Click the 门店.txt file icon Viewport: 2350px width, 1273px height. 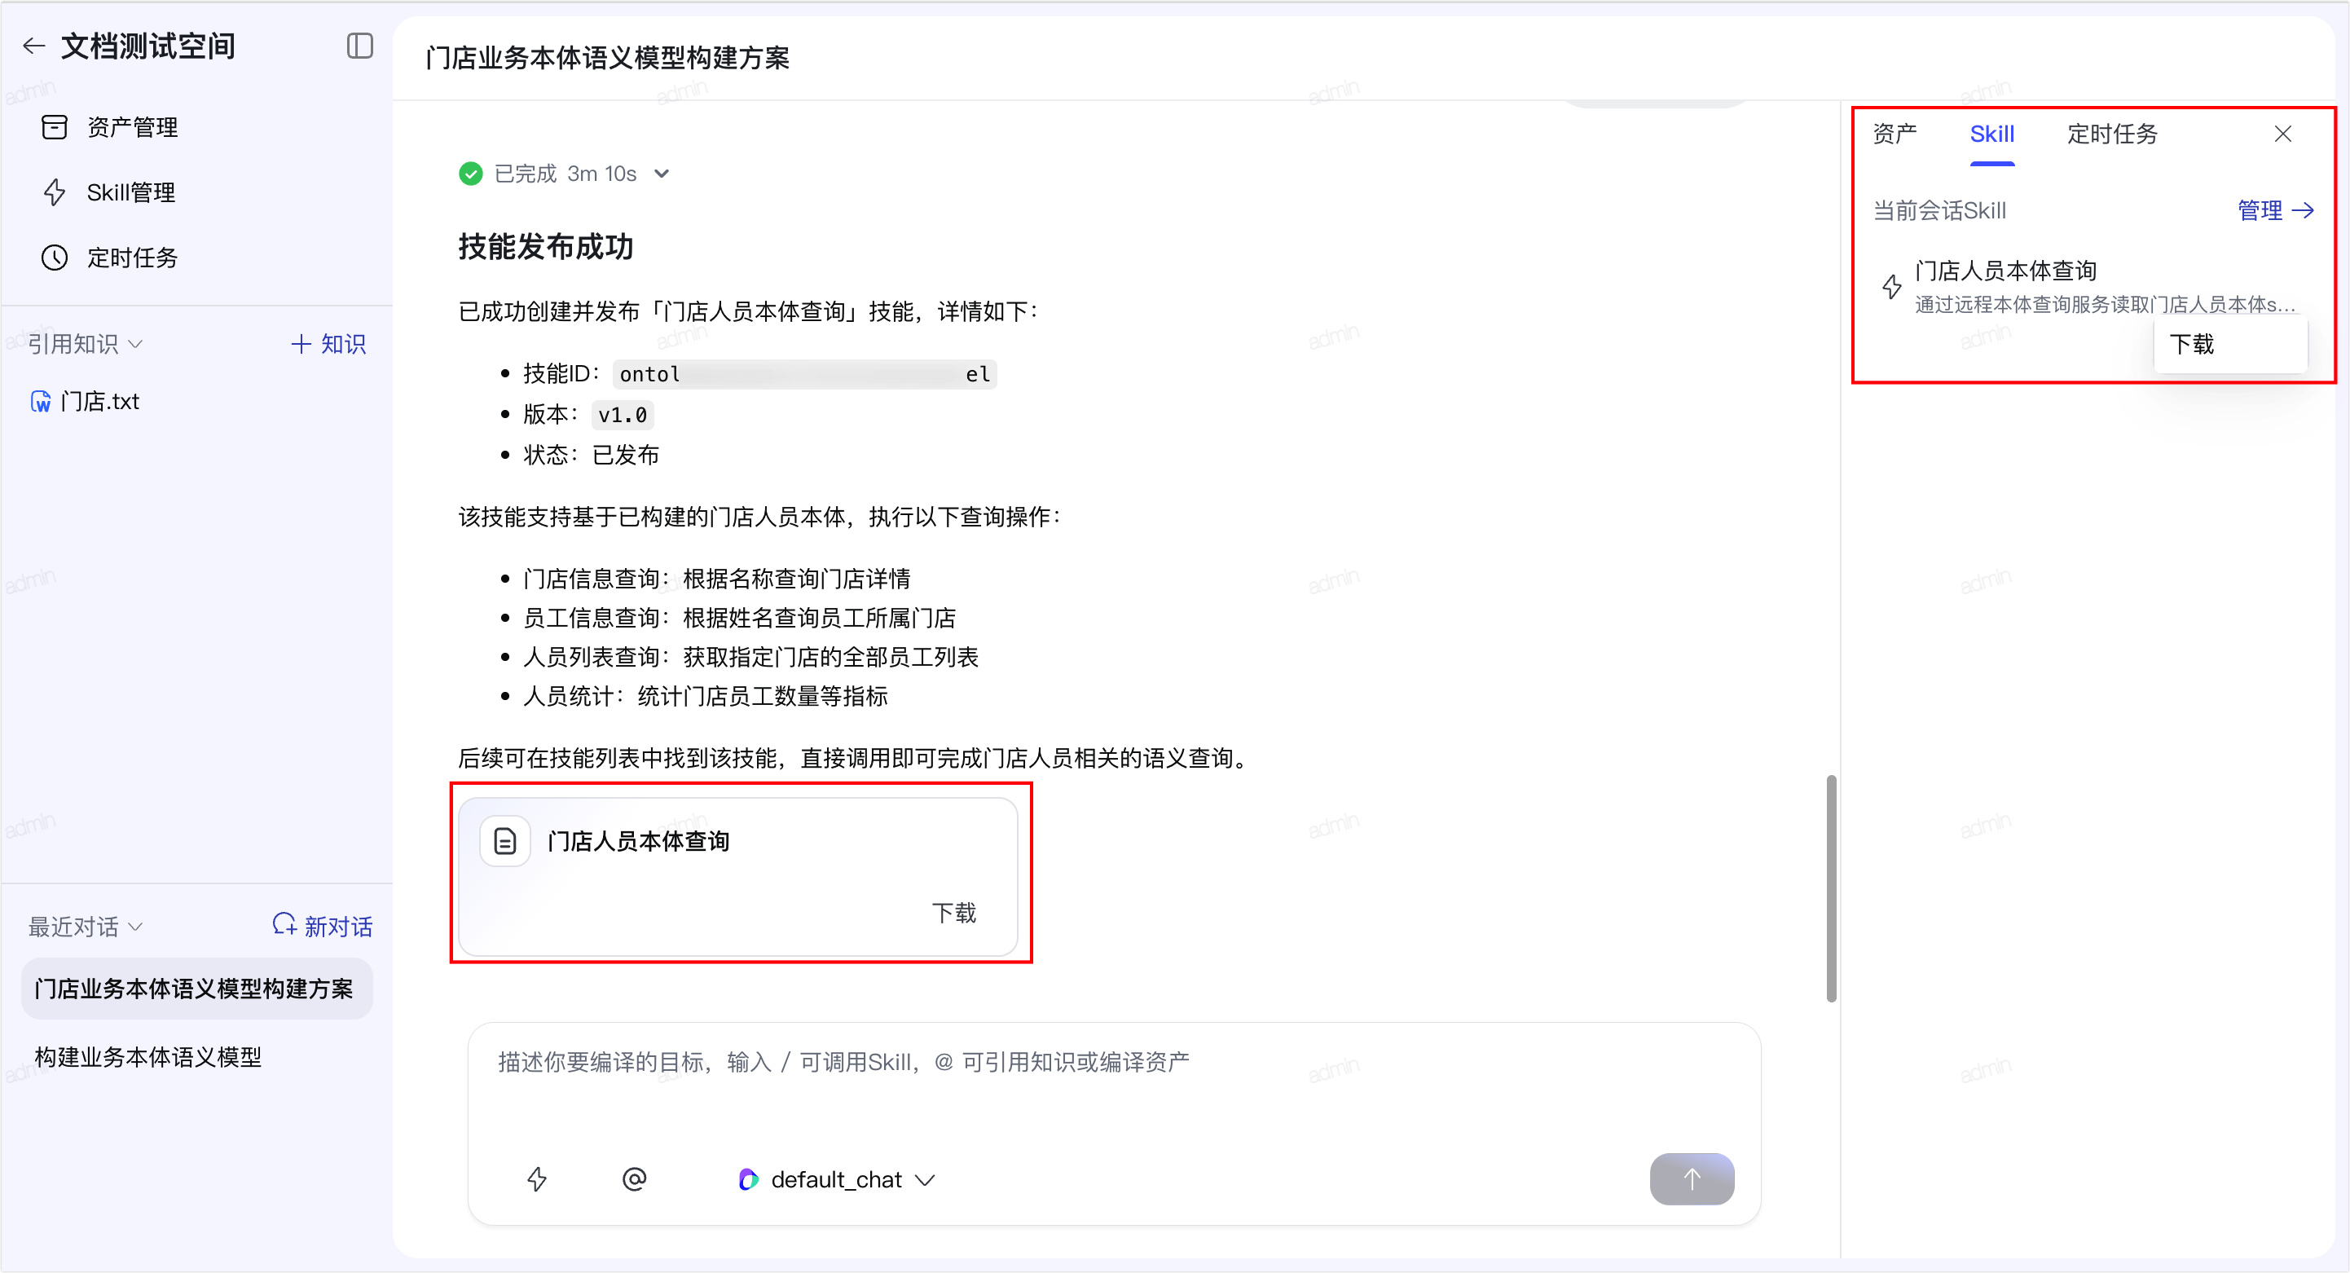[41, 402]
